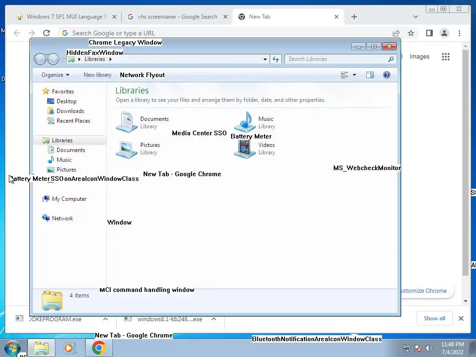Viewport: 476px width, 357px height.
Task: Click the Images link in Chrome
Action: [x=419, y=56]
